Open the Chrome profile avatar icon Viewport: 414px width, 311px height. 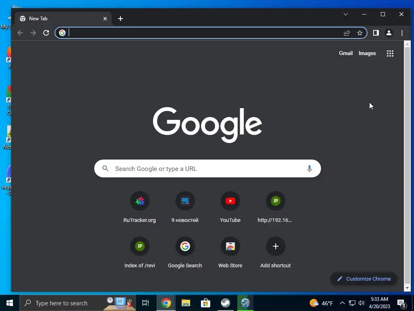coord(389,33)
